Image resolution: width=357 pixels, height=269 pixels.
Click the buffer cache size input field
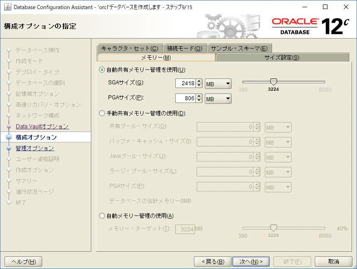point(225,142)
